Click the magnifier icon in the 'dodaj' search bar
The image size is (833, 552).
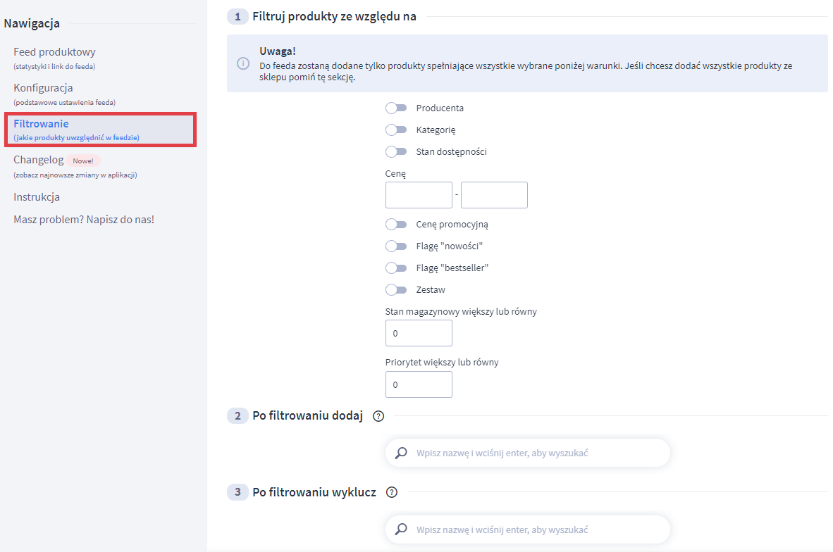point(401,453)
